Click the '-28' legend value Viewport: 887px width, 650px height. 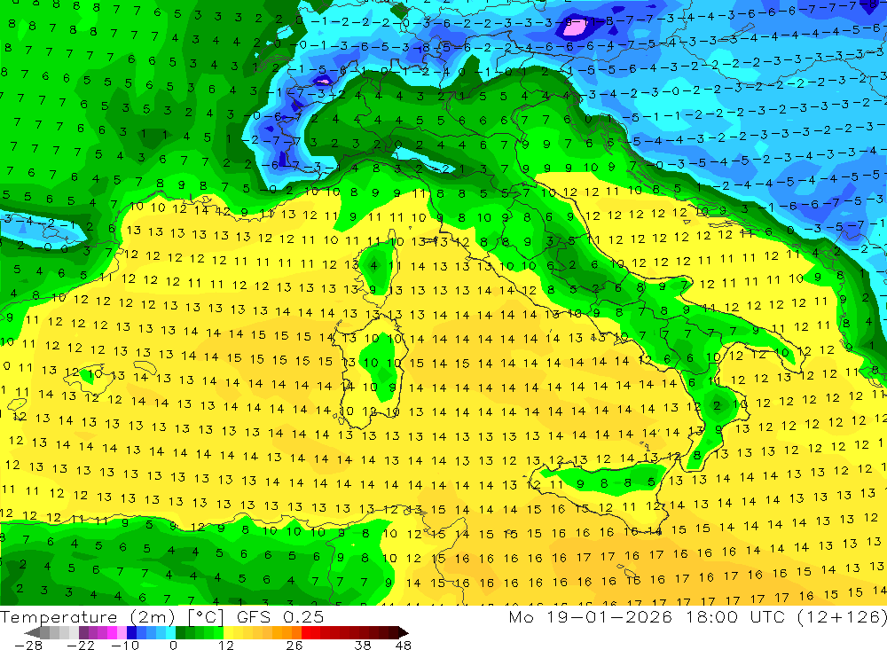[x=27, y=645]
